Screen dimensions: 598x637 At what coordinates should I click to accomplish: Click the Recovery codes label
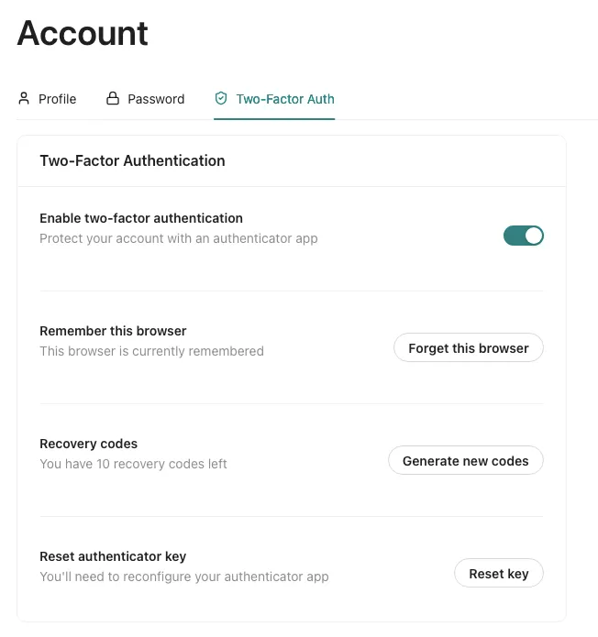click(x=88, y=444)
